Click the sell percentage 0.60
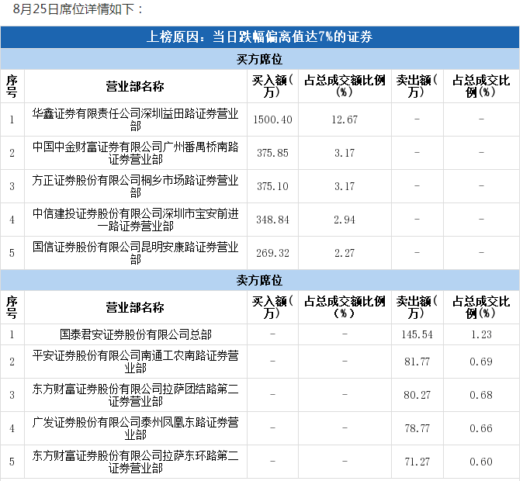The width and height of the screenshot is (523, 481). pos(481,462)
